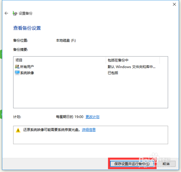Click the 计划: label
This screenshot has width=181, height=172.
pos(17,117)
